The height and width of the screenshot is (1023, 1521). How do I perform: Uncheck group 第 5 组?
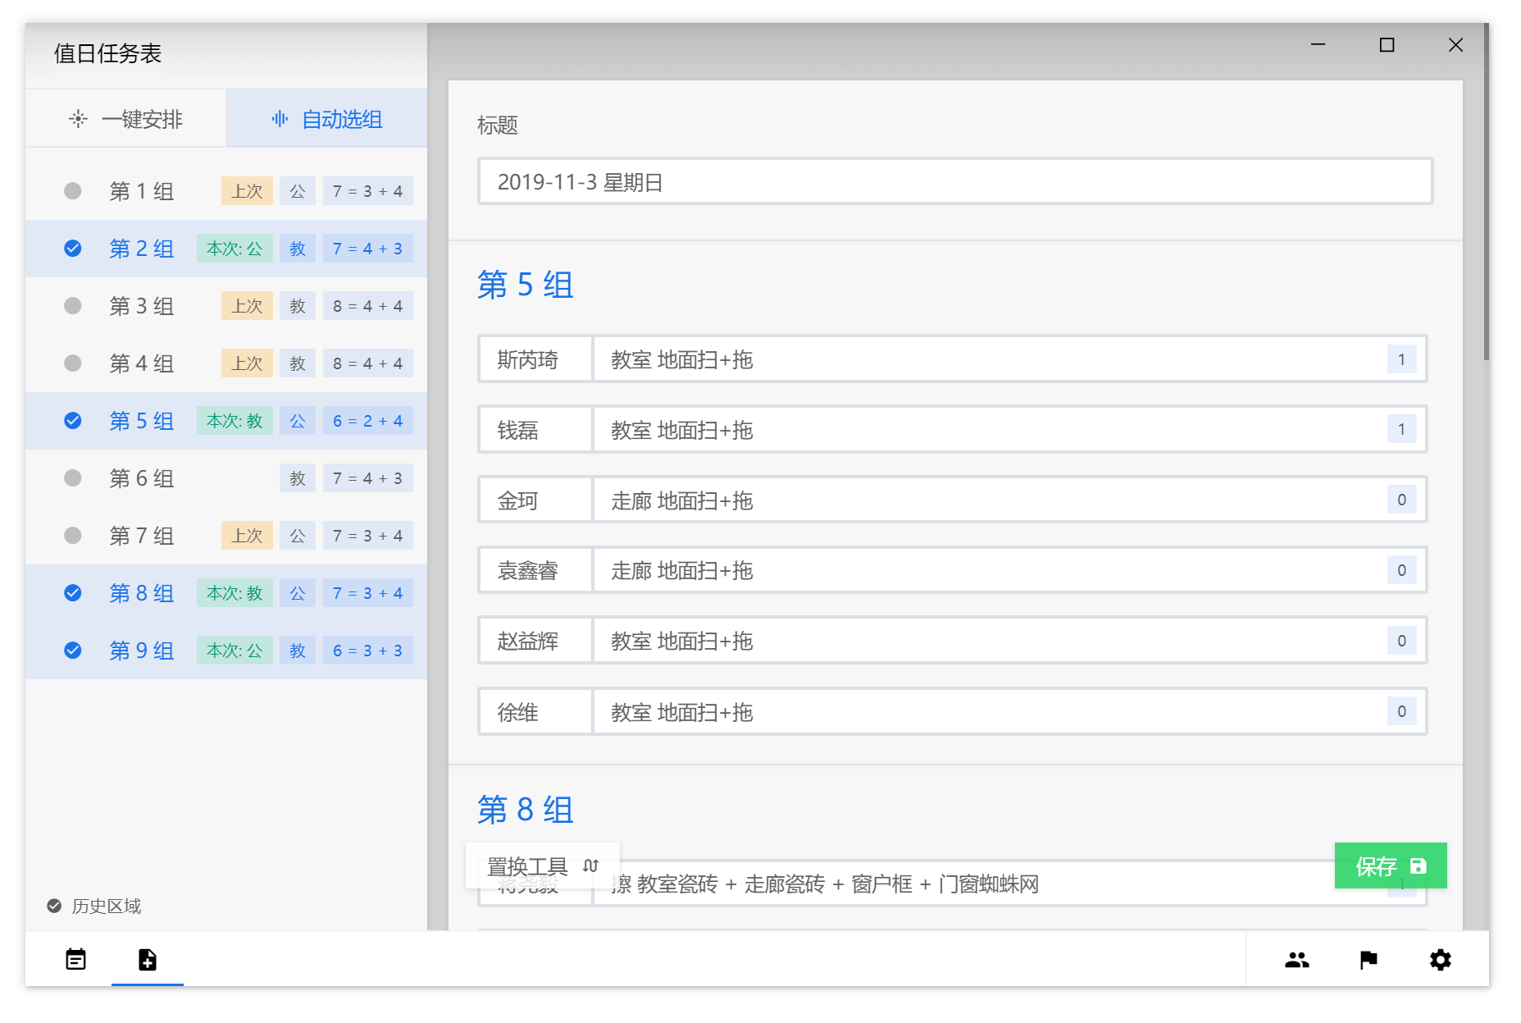click(x=73, y=421)
